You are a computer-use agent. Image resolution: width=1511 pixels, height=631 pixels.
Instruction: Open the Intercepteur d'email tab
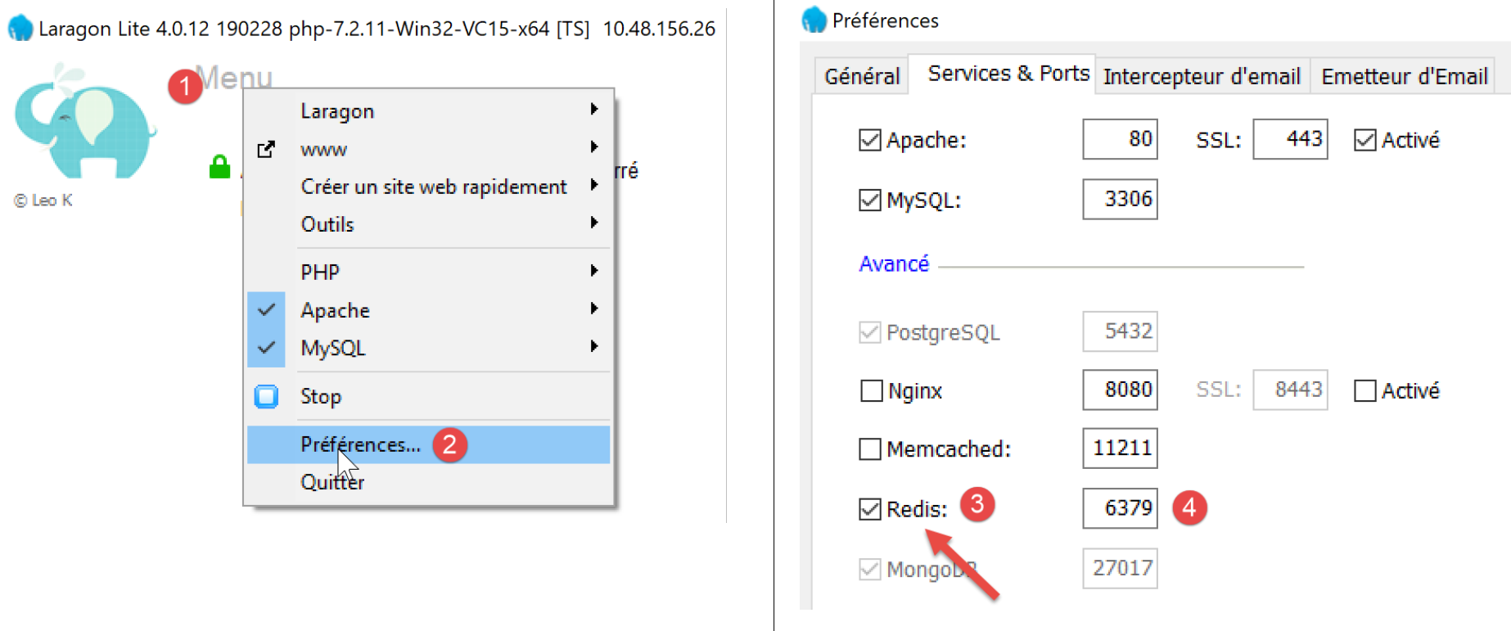coord(1201,77)
